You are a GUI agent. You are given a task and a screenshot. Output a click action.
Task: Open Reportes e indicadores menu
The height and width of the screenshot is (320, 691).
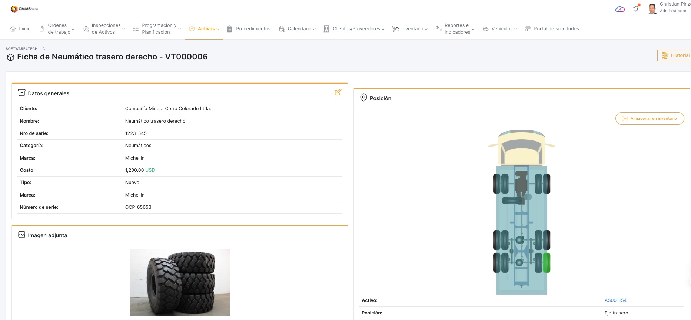tap(455, 29)
